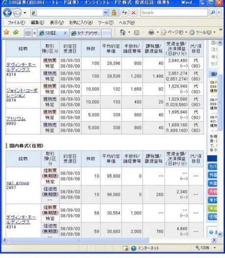Open the 編集(E) menu
This screenshot has height=258, width=225.
tap(37, 23)
